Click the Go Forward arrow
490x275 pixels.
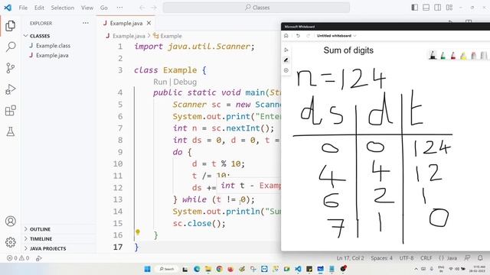pyautogui.click(x=154, y=8)
